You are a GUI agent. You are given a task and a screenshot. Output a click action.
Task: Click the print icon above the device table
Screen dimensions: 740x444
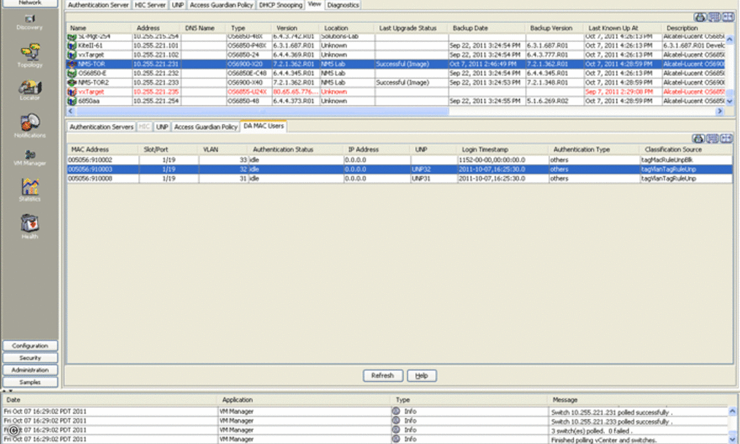(699, 17)
